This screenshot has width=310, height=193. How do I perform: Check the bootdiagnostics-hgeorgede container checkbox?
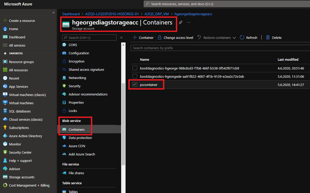click(135, 76)
